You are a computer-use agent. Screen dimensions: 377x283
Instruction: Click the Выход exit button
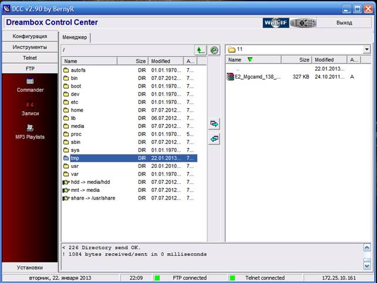tap(344, 23)
